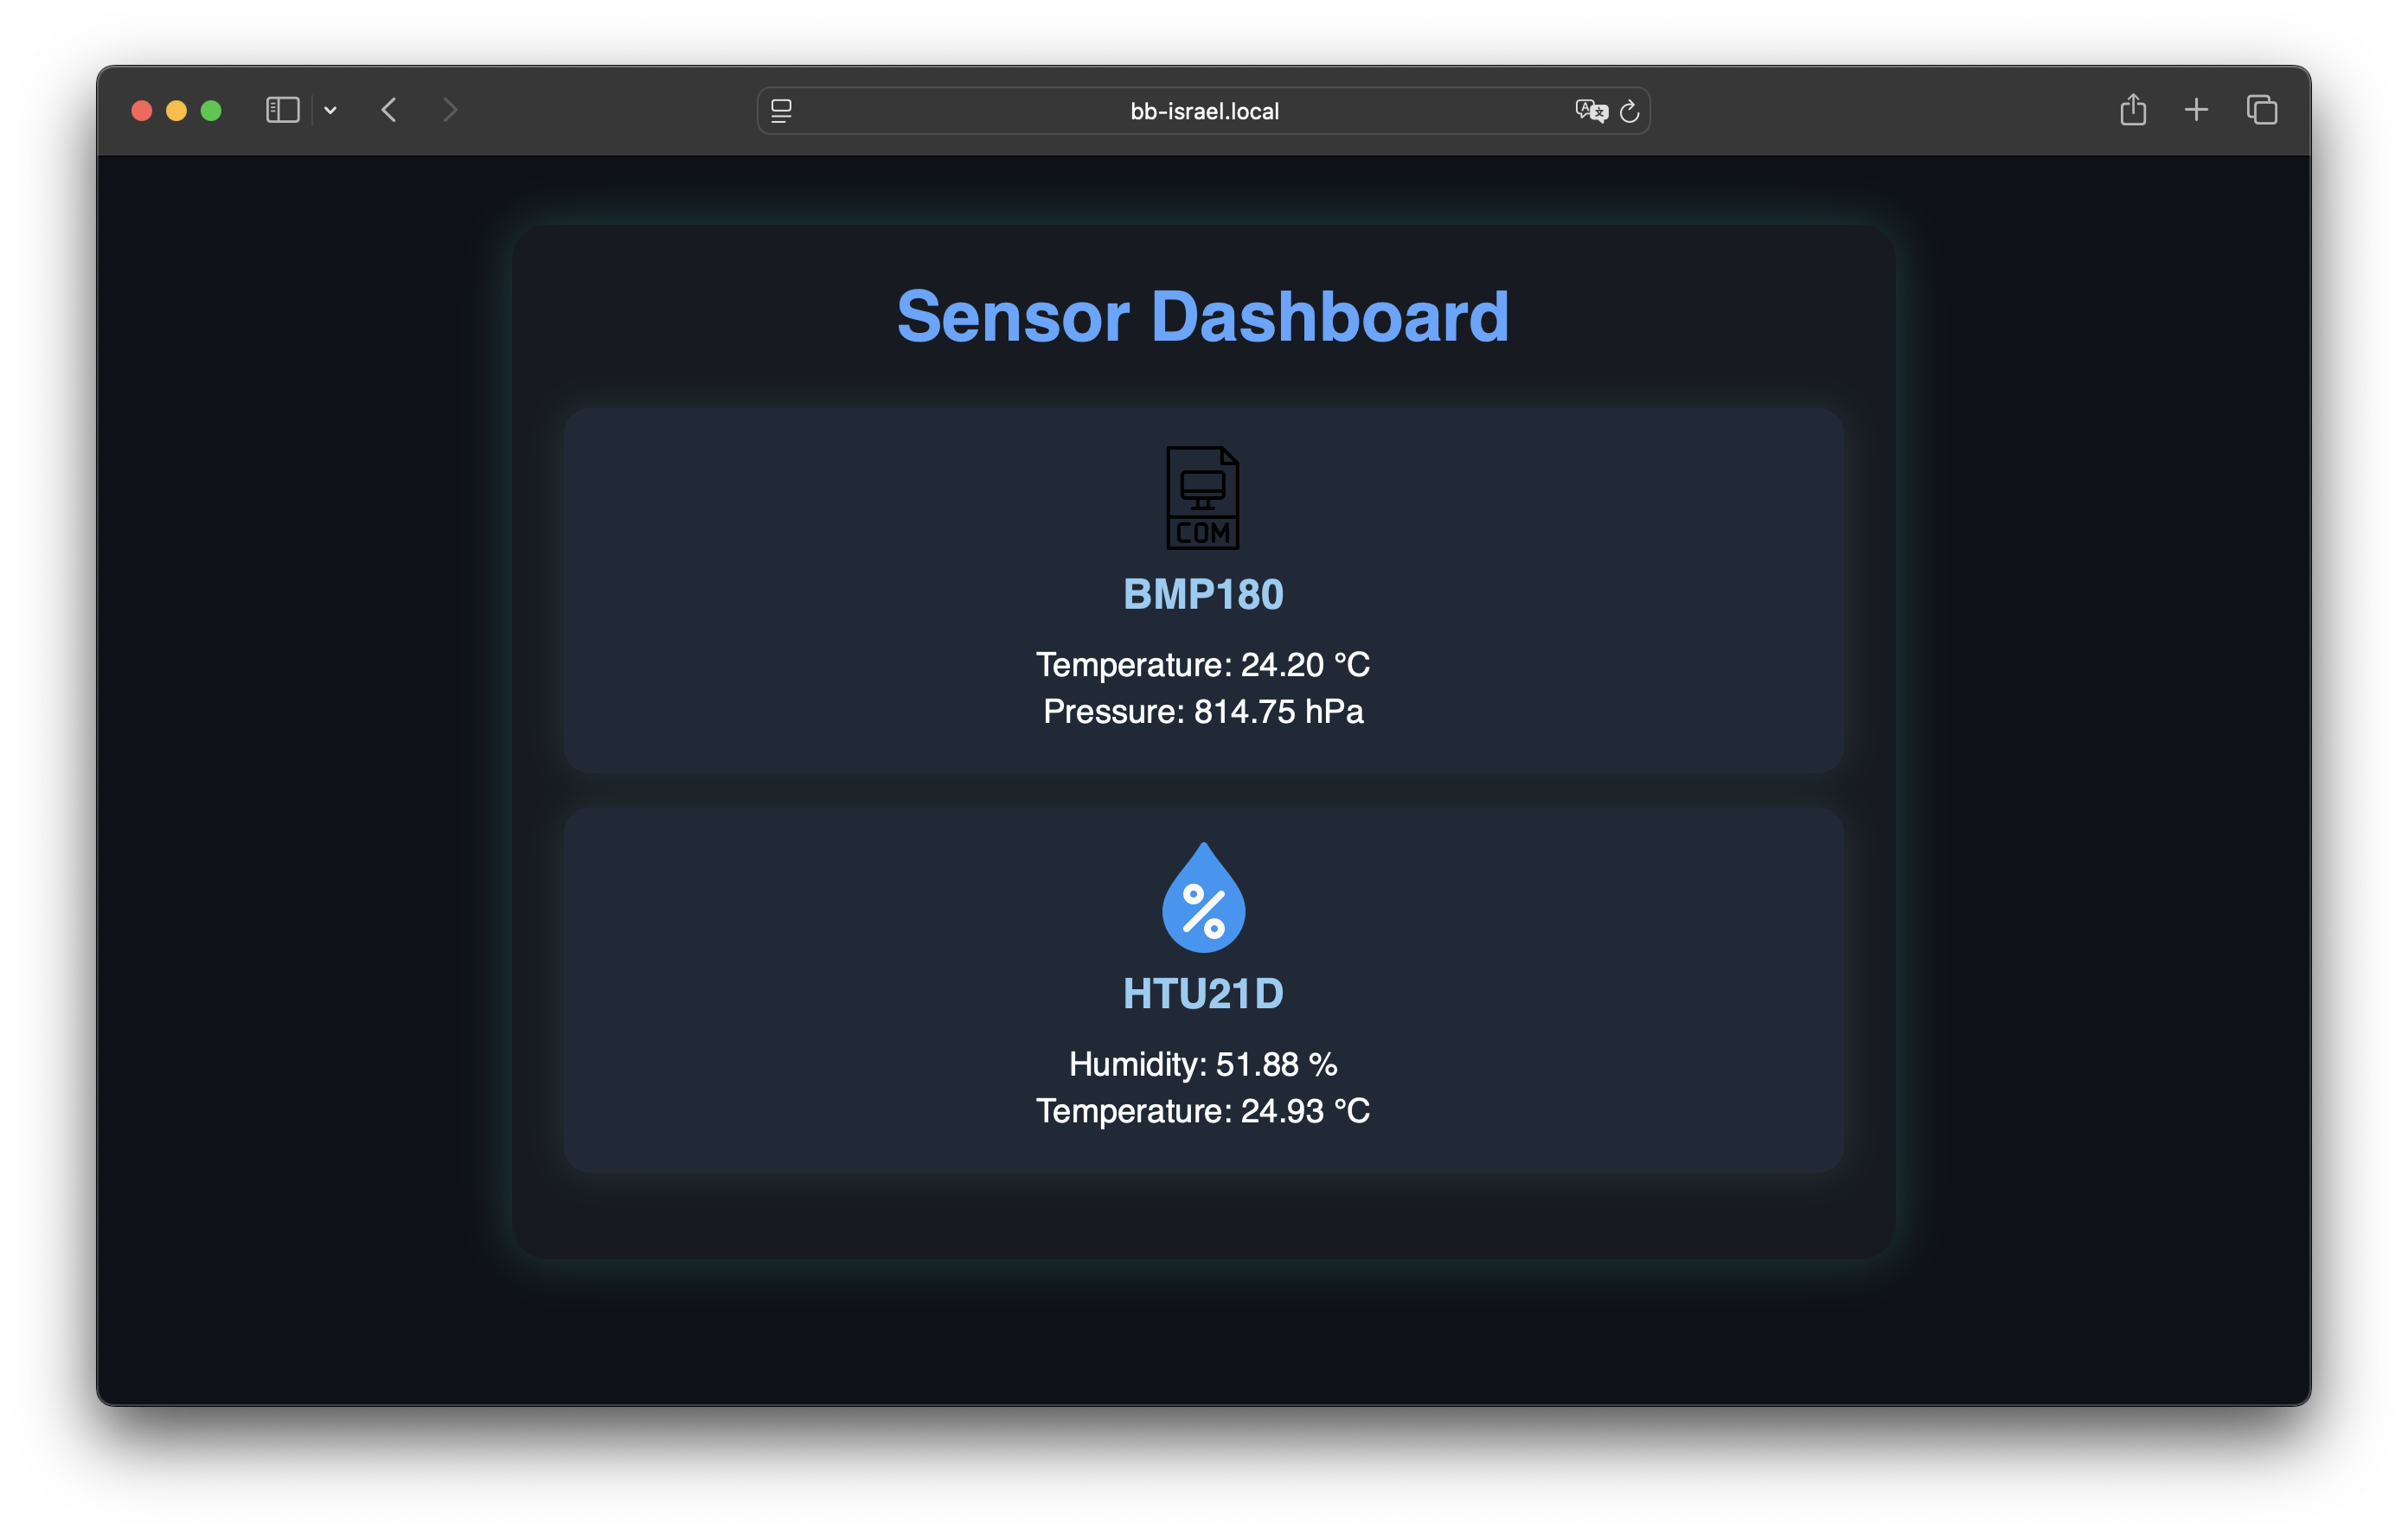Click the green full-screen window button
2408x1534 pixels.
pyautogui.click(x=211, y=110)
